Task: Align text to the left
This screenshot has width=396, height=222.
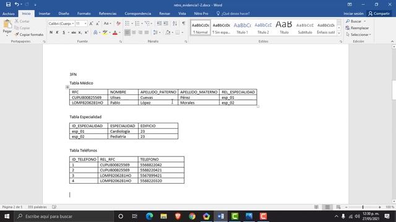Action: 127,32
